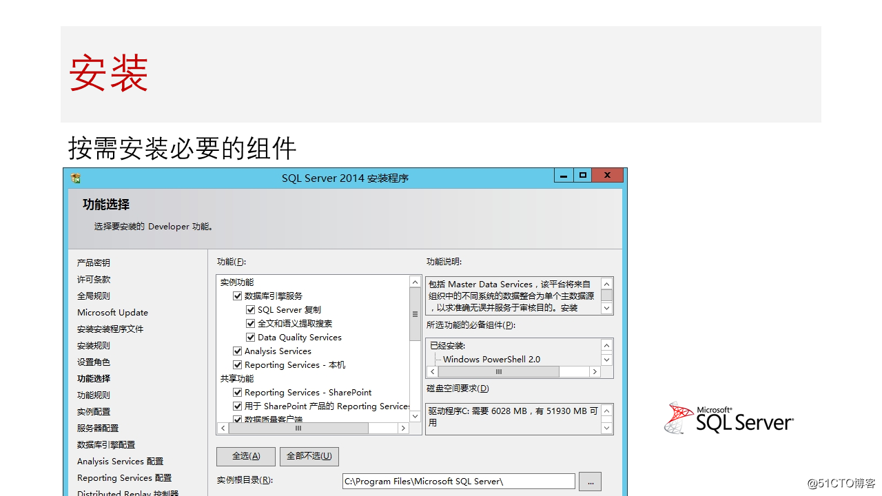Toggle the 数据库引擎服务 checkbox
882x496 pixels.
click(238, 296)
